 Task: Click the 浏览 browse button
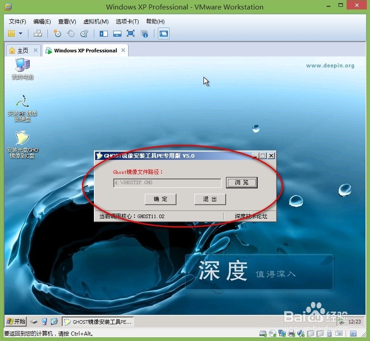(x=242, y=182)
